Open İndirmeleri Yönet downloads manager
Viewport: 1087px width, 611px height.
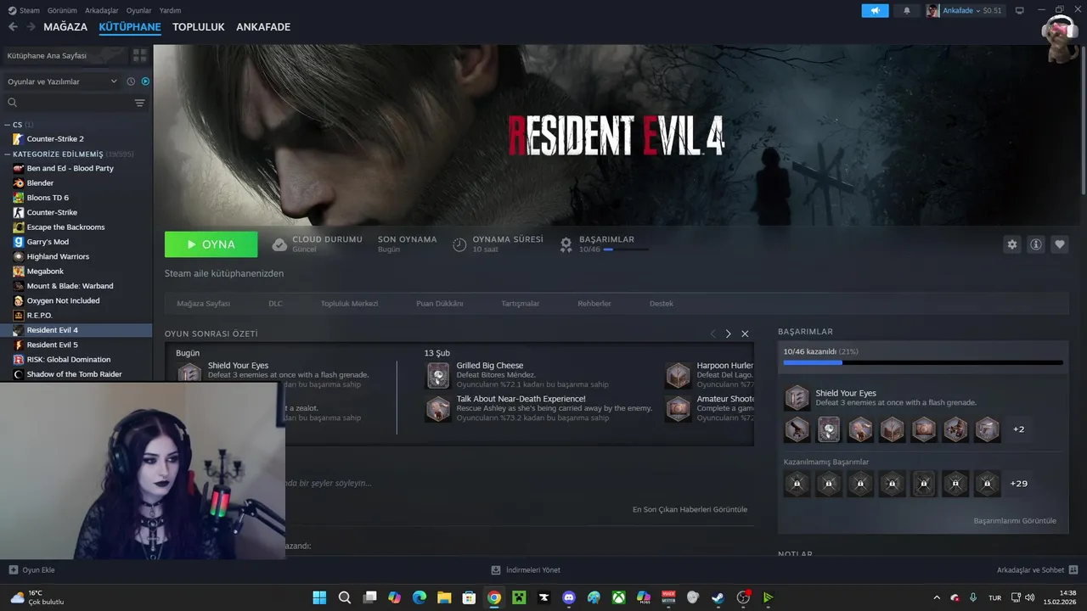[x=526, y=570]
